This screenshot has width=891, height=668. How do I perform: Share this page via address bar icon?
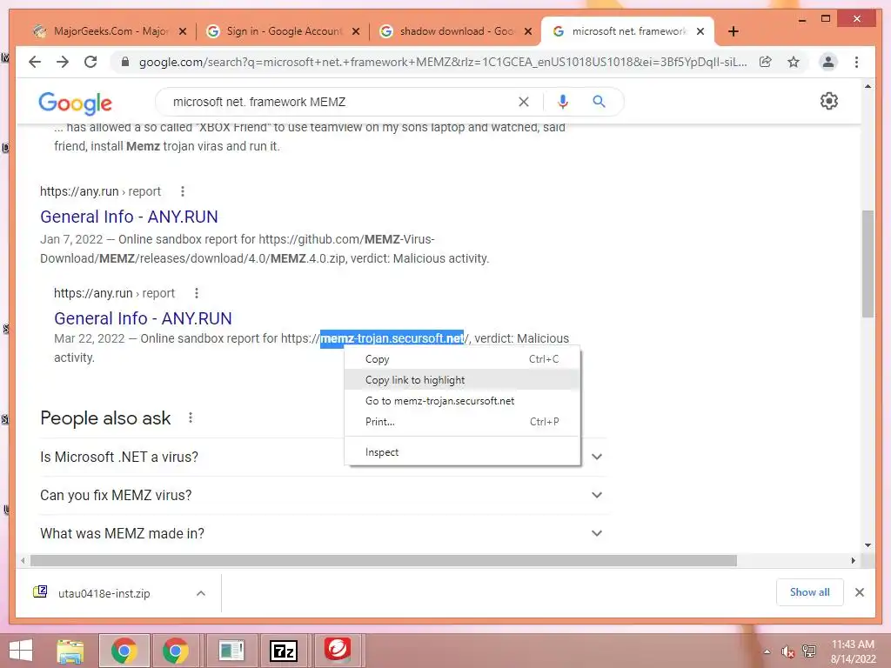(766, 62)
